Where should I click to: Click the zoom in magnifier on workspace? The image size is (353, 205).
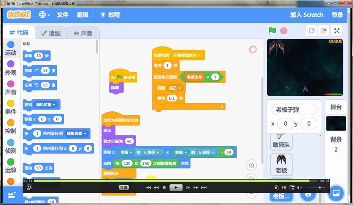(251, 165)
